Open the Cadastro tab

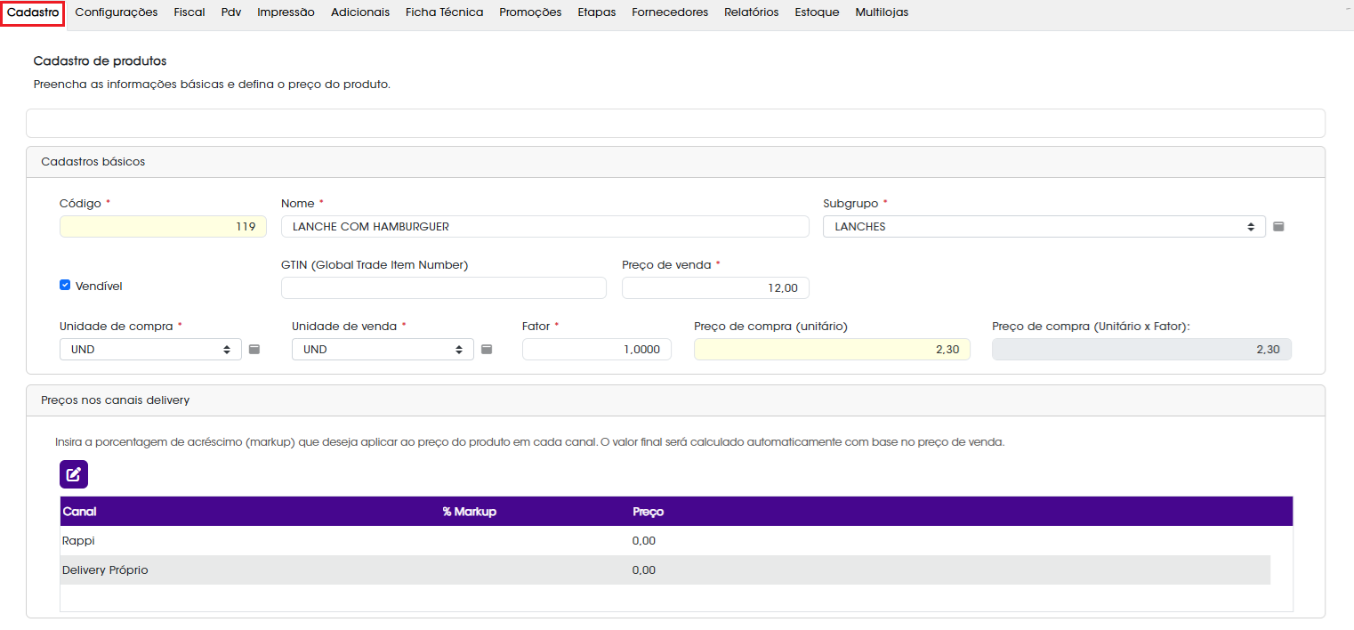click(33, 12)
